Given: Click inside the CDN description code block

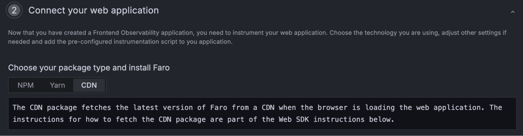Looking at the screenshot, I should (x=262, y=114).
